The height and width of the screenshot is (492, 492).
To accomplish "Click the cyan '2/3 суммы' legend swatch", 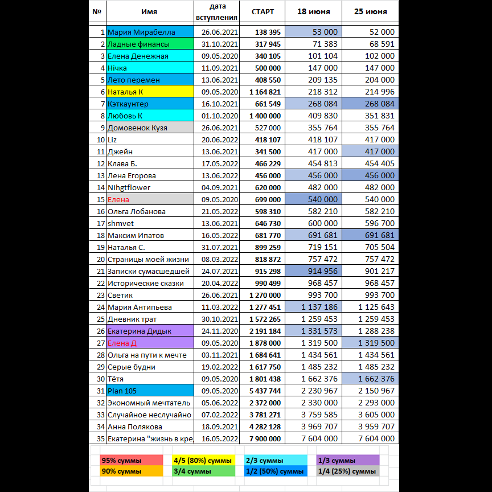I will tap(276, 460).
